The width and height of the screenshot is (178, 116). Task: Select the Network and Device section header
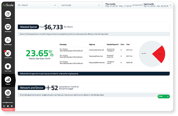click(31, 88)
